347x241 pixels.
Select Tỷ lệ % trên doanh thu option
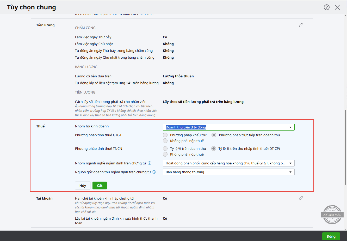pyautogui.click(x=165, y=149)
